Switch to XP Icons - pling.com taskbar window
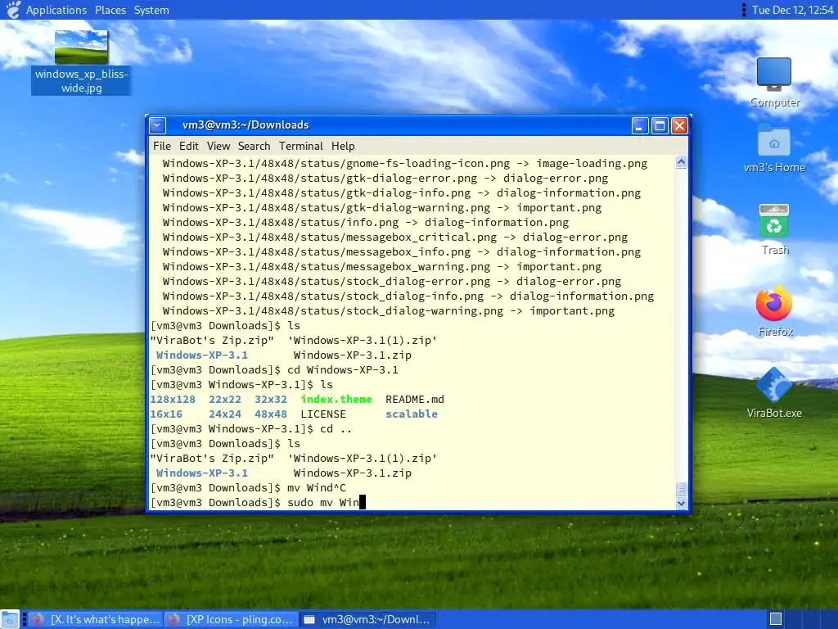 coord(231,619)
